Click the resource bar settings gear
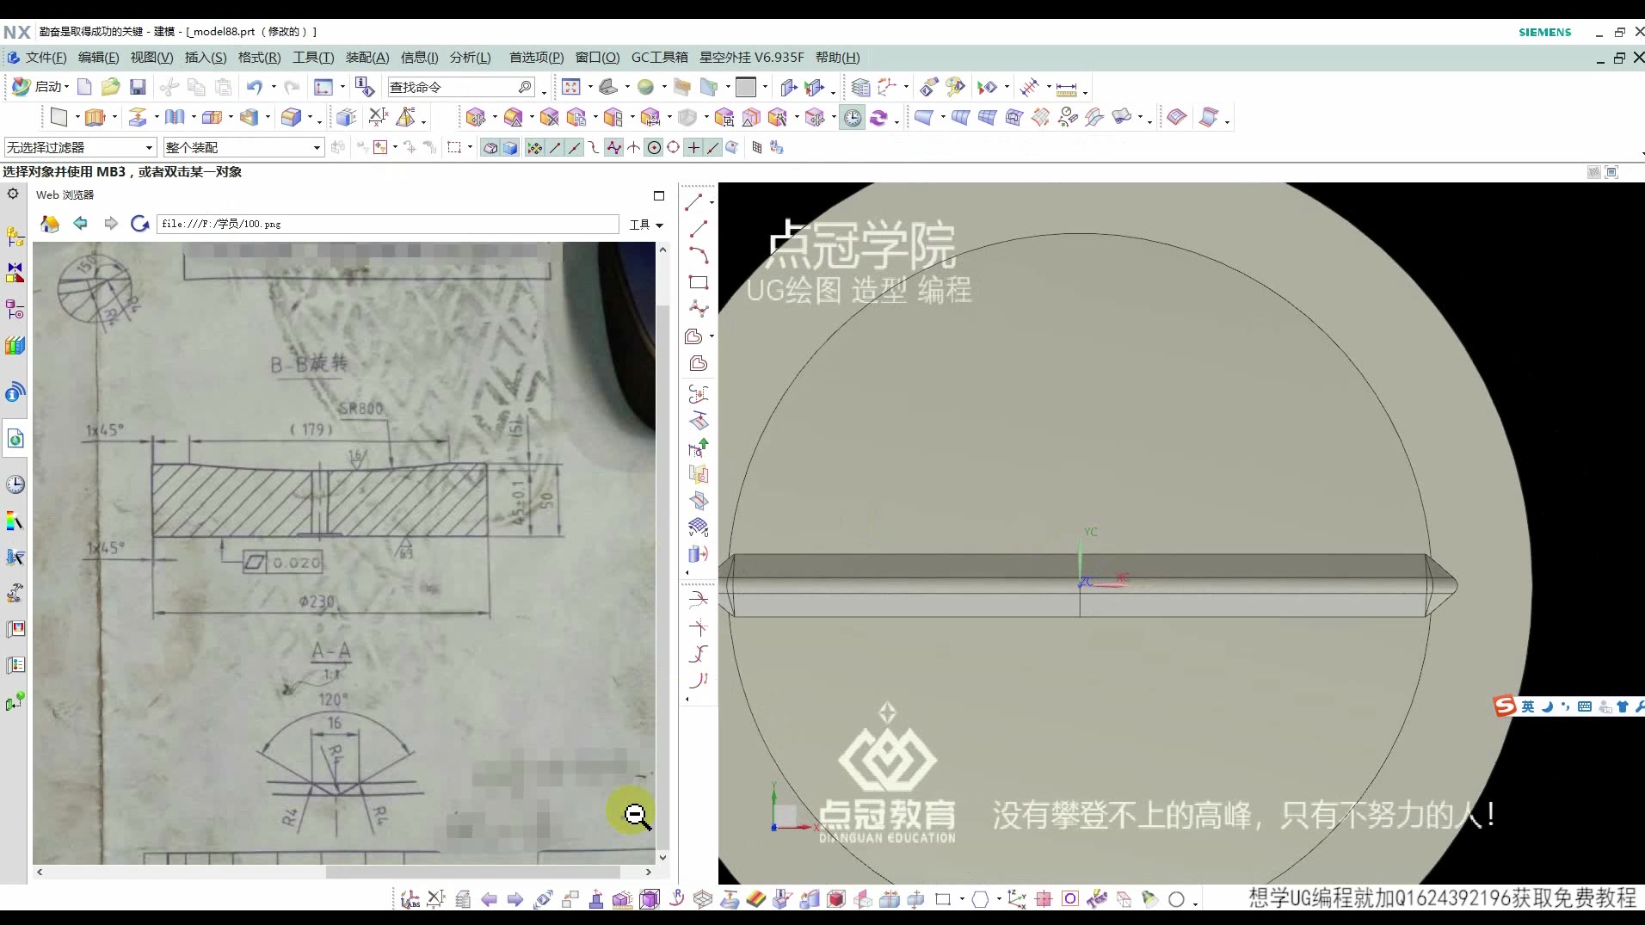1645x925 pixels. [x=13, y=194]
